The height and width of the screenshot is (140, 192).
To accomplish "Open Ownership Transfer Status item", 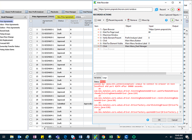I will pos(10,46).
